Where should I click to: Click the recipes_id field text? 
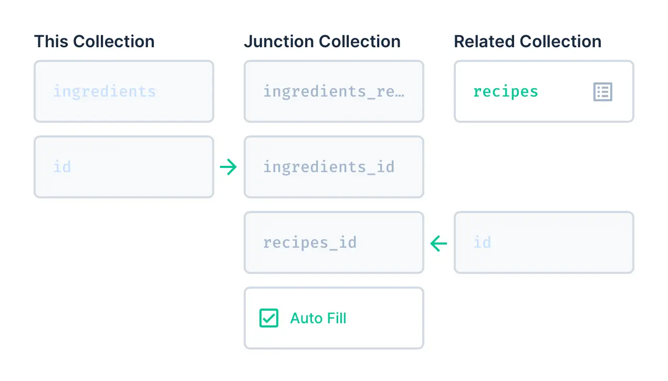coord(310,243)
